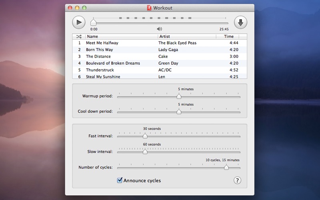Sort tracks by the Time column
This screenshot has width=320, height=200.
pos(228,36)
